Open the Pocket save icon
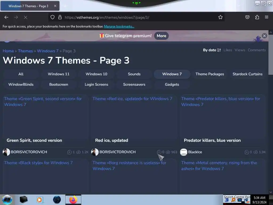The width and height of the screenshot is (273, 205). tap(247, 17)
